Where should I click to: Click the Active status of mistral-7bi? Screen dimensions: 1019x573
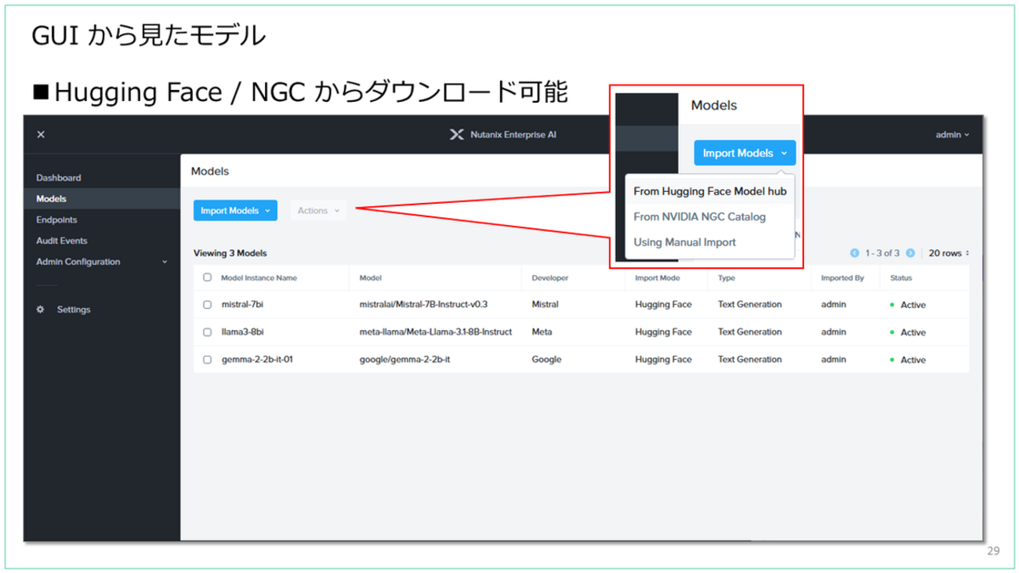pos(908,305)
